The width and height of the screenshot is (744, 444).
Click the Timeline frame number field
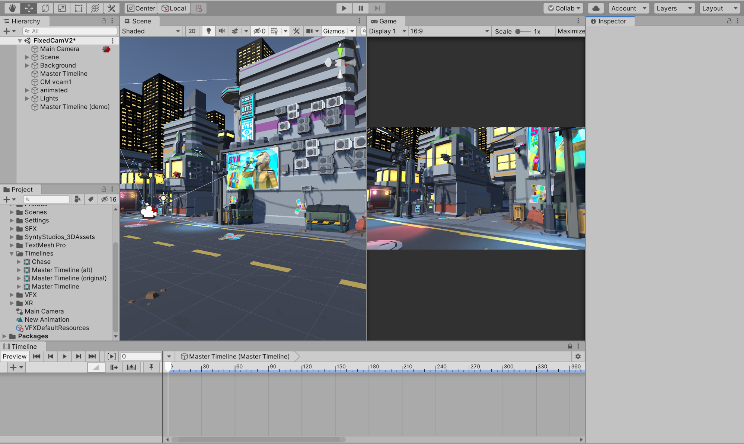141,356
